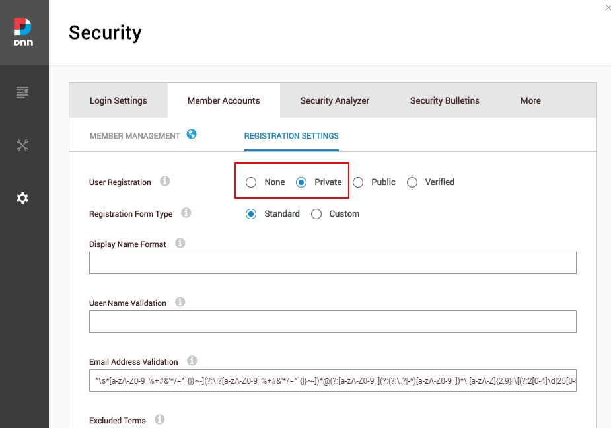Click the User Registration label
Image resolution: width=611 pixels, height=428 pixels.
tap(120, 182)
